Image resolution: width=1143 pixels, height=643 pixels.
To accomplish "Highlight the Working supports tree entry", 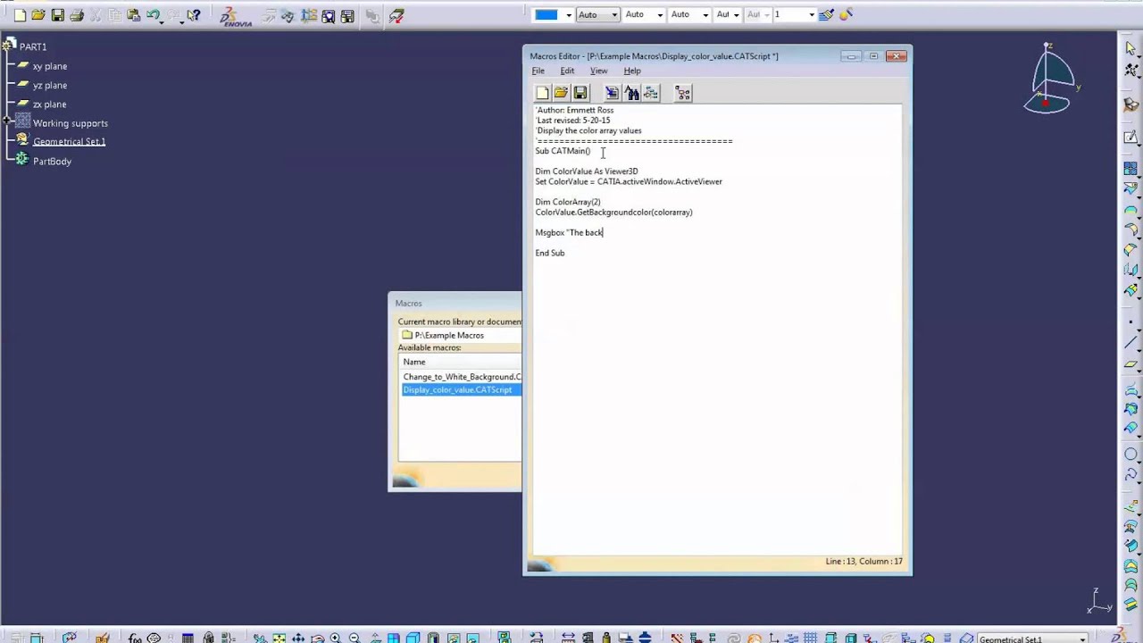I will [71, 123].
